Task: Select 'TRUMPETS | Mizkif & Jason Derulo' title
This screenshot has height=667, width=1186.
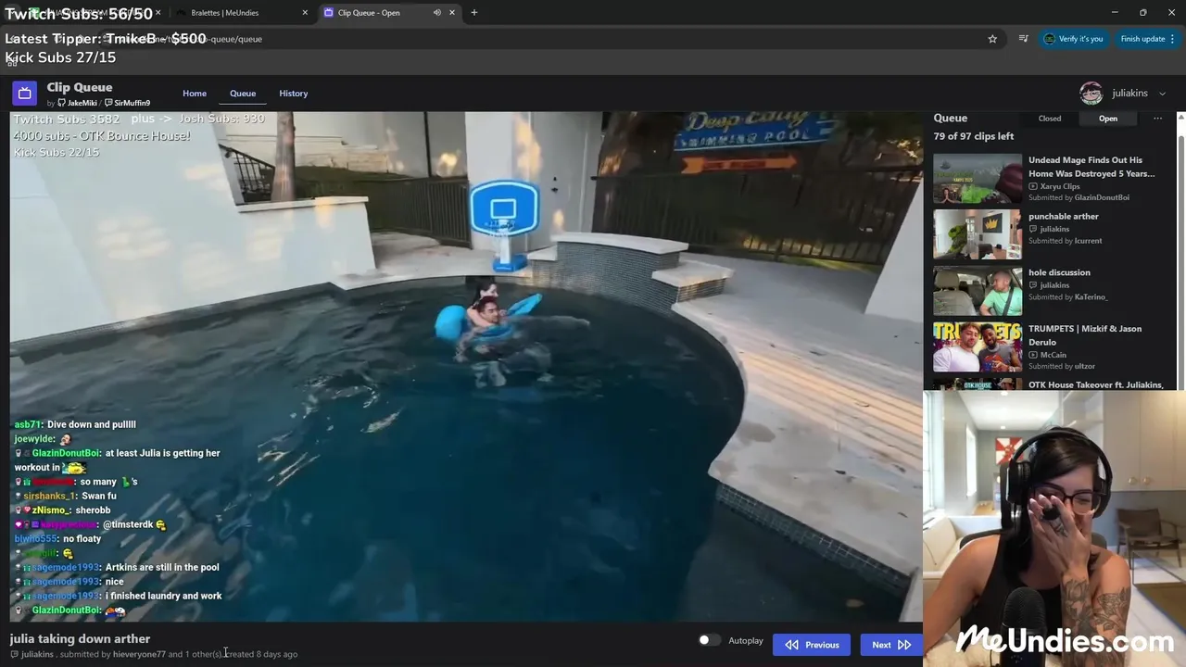Action: (1085, 335)
